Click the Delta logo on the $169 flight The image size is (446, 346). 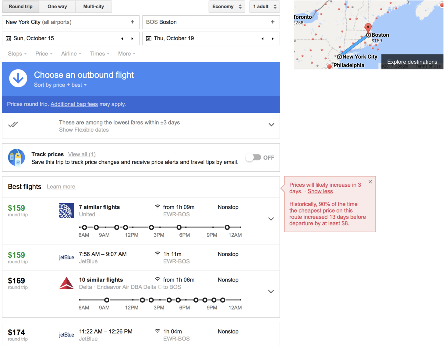66,283
